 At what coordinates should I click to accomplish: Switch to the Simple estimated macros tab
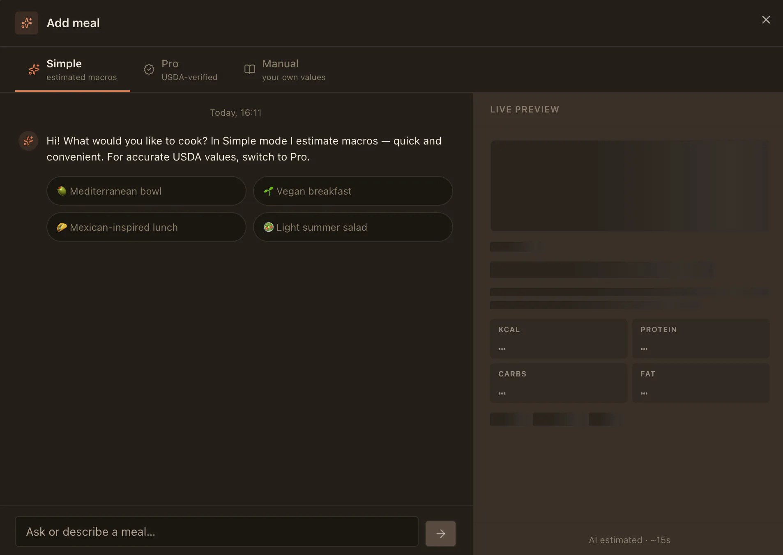pyautogui.click(x=73, y=70)
